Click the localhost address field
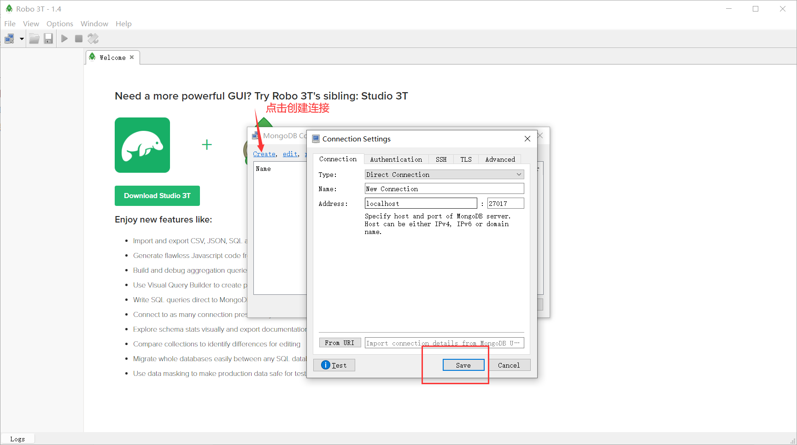Screen dimensions: 797x445 pyautogui.click(x=421, y=204)
